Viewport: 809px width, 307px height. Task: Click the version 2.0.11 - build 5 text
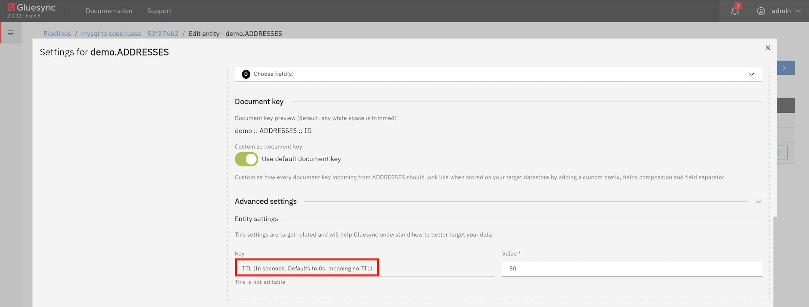[x=24, y=16]
